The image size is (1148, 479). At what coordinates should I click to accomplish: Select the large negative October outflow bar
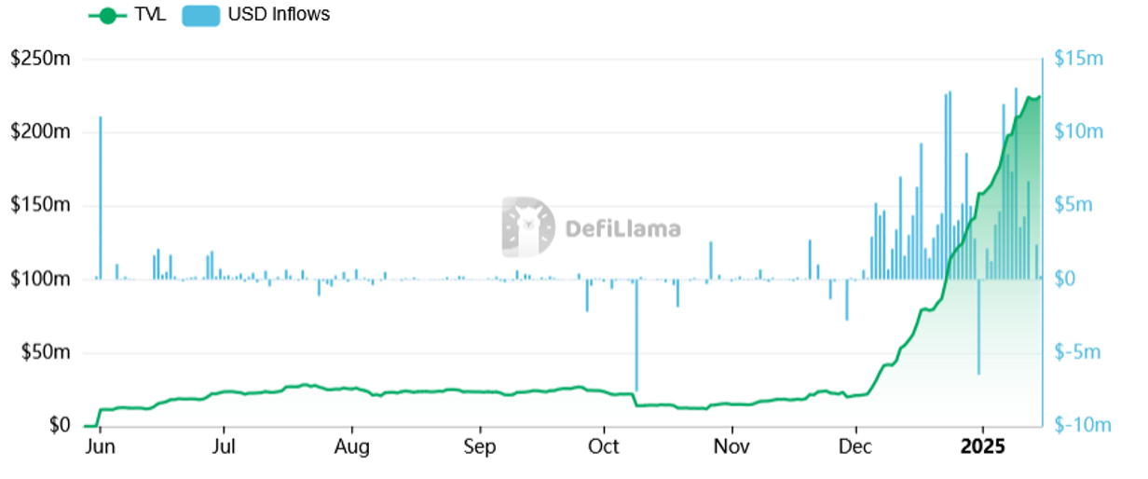636,335
